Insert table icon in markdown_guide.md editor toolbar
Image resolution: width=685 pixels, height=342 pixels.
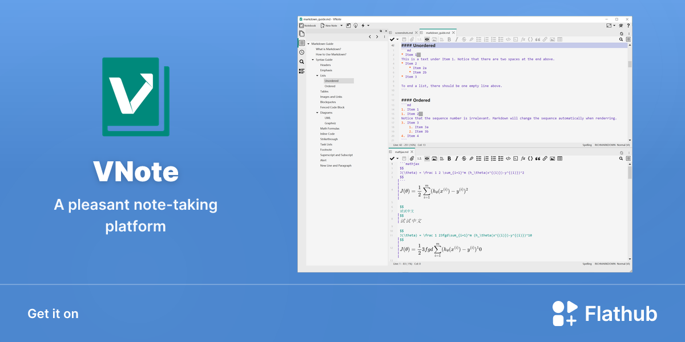559,39
